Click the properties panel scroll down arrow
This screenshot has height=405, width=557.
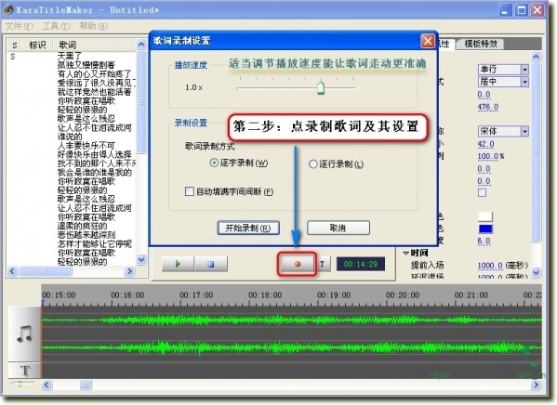point(536,272)
